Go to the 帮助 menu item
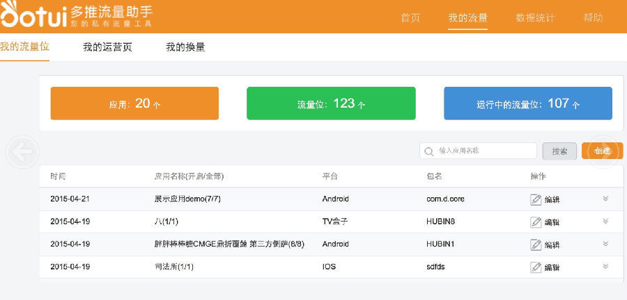Screen dimensions: 627x300 (593, 17)
